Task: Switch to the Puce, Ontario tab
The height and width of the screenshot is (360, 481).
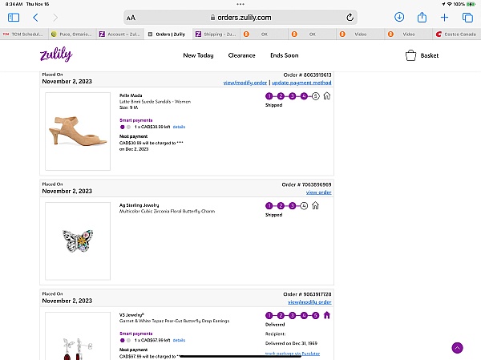Action: point(72,34)
